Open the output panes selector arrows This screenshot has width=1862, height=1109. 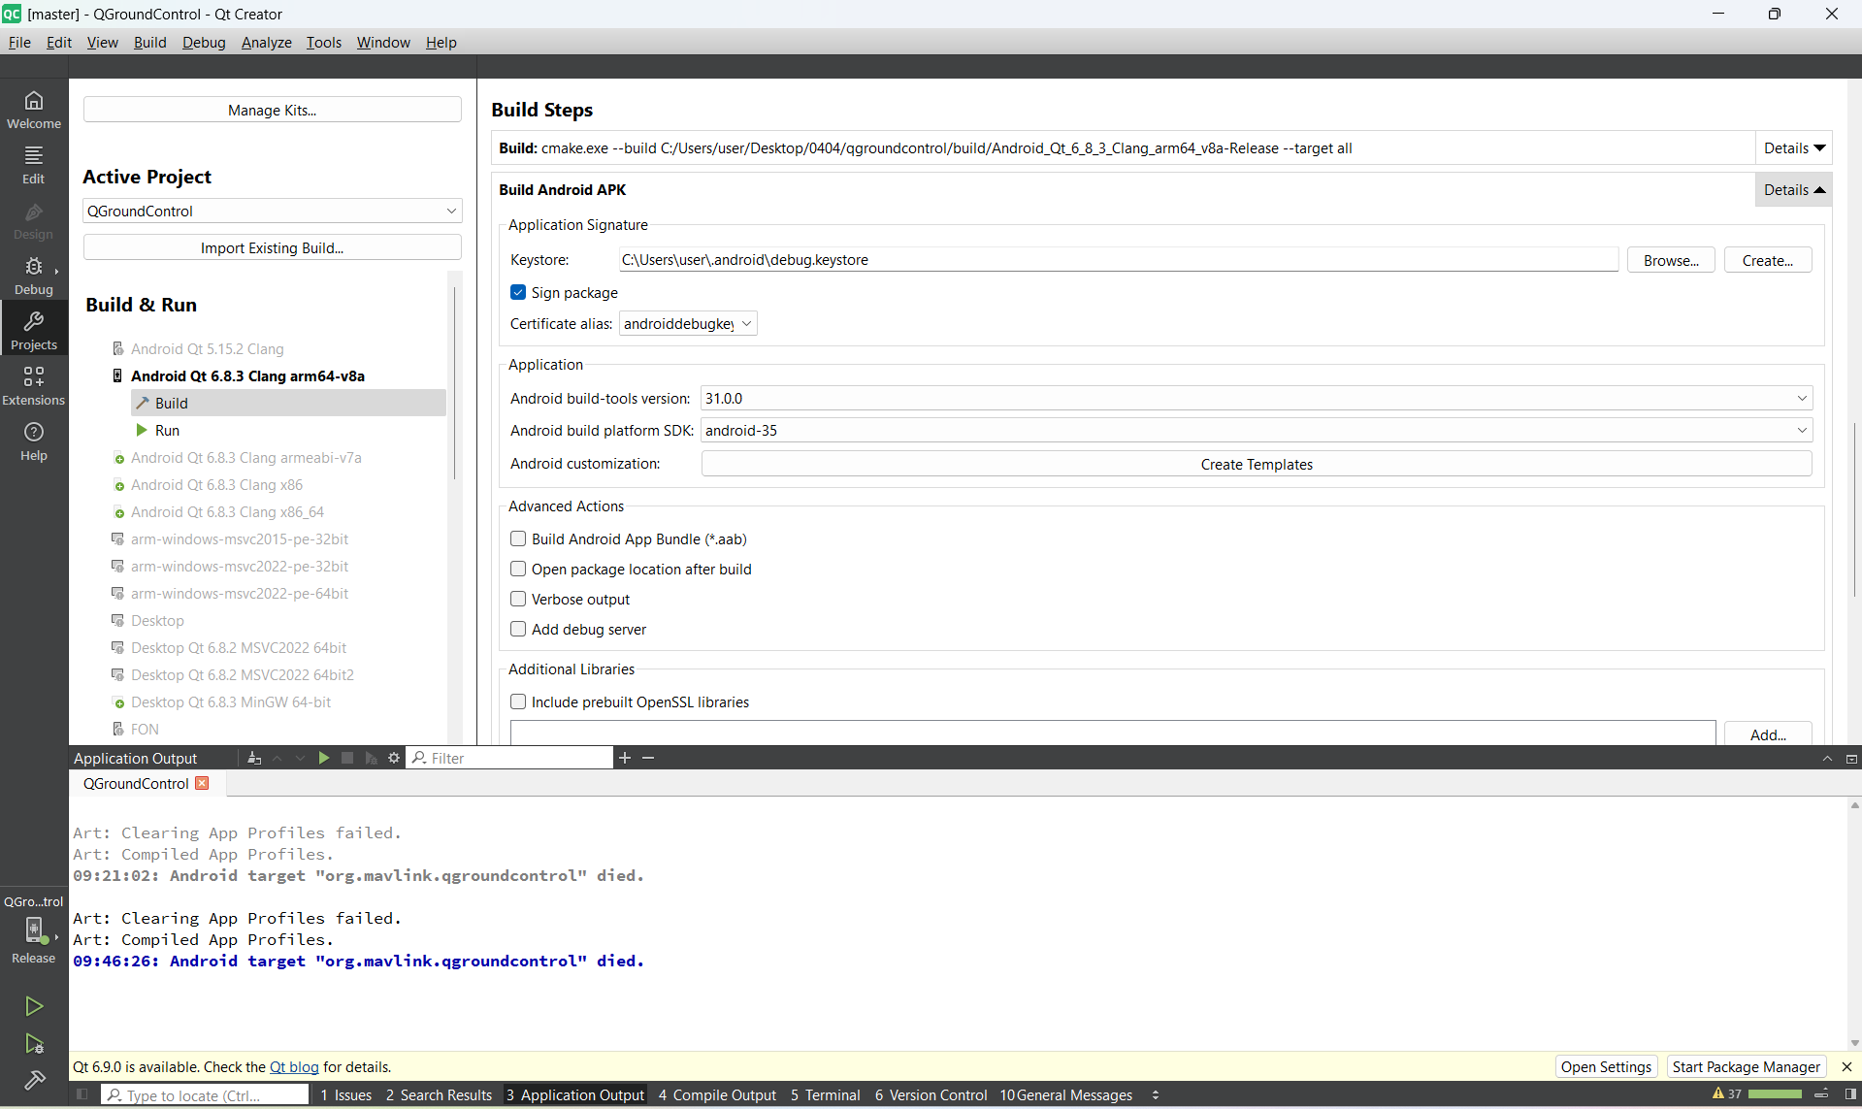[1156, 1094]
